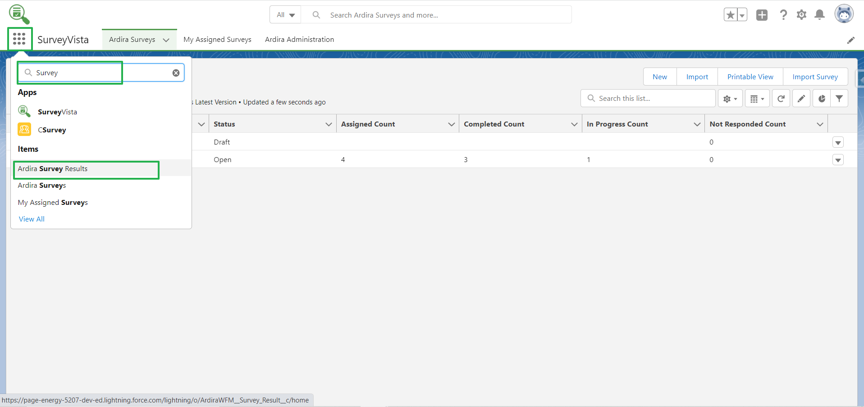The width and height of the screenshot is (864, 407).
Task: Click the global create plus icon
Action: pos(762,15)
